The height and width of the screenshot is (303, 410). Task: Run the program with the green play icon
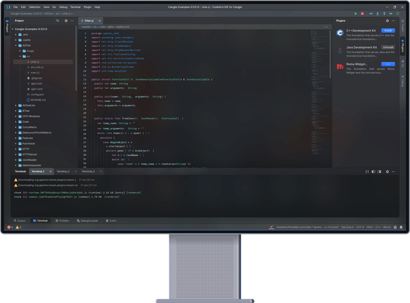[355, 13]
